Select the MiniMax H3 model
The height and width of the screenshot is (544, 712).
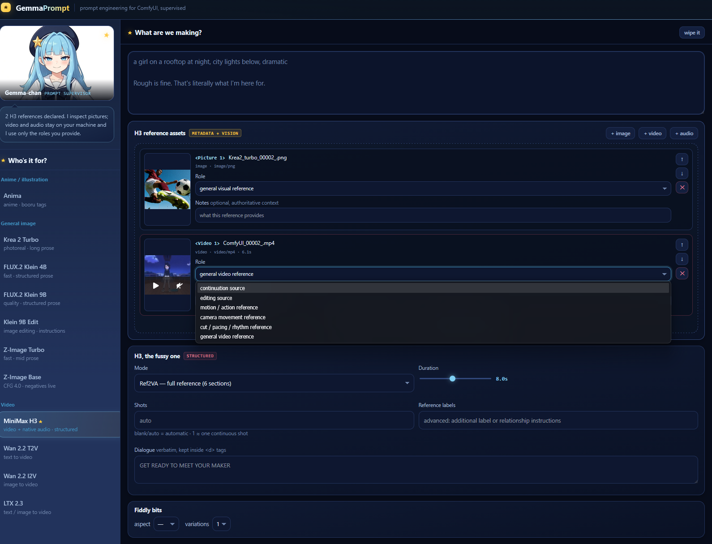[x=60, y=424]
